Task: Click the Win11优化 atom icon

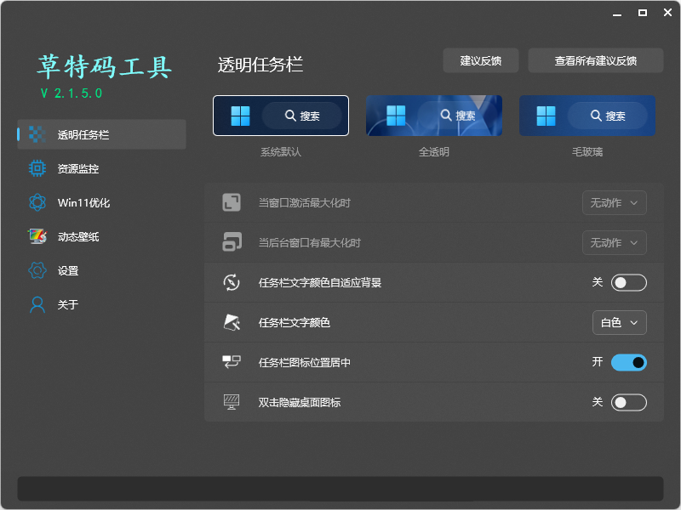Action: click(37, 202)
